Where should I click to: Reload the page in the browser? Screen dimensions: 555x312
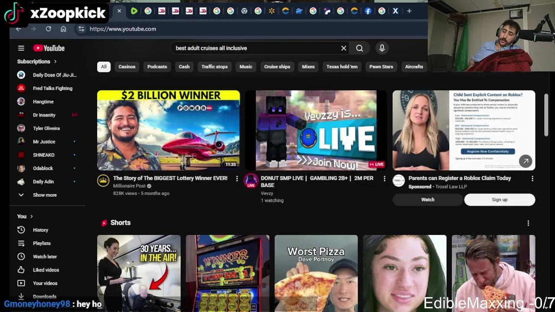click(x=48, y=29)
